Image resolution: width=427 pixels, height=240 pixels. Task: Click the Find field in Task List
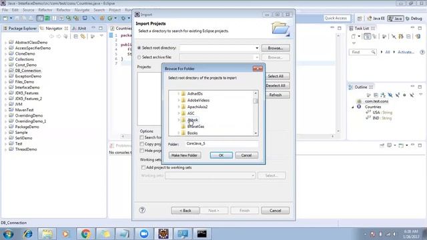[363, 52]
